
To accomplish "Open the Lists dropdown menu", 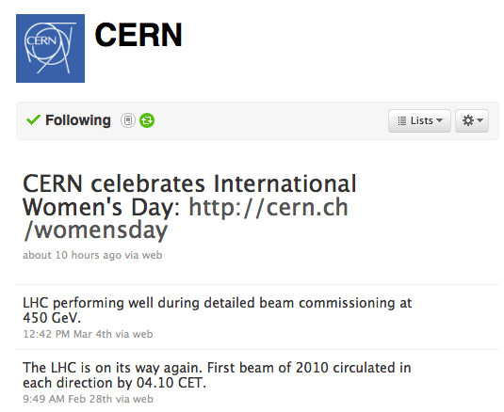I will pos(419,120).
